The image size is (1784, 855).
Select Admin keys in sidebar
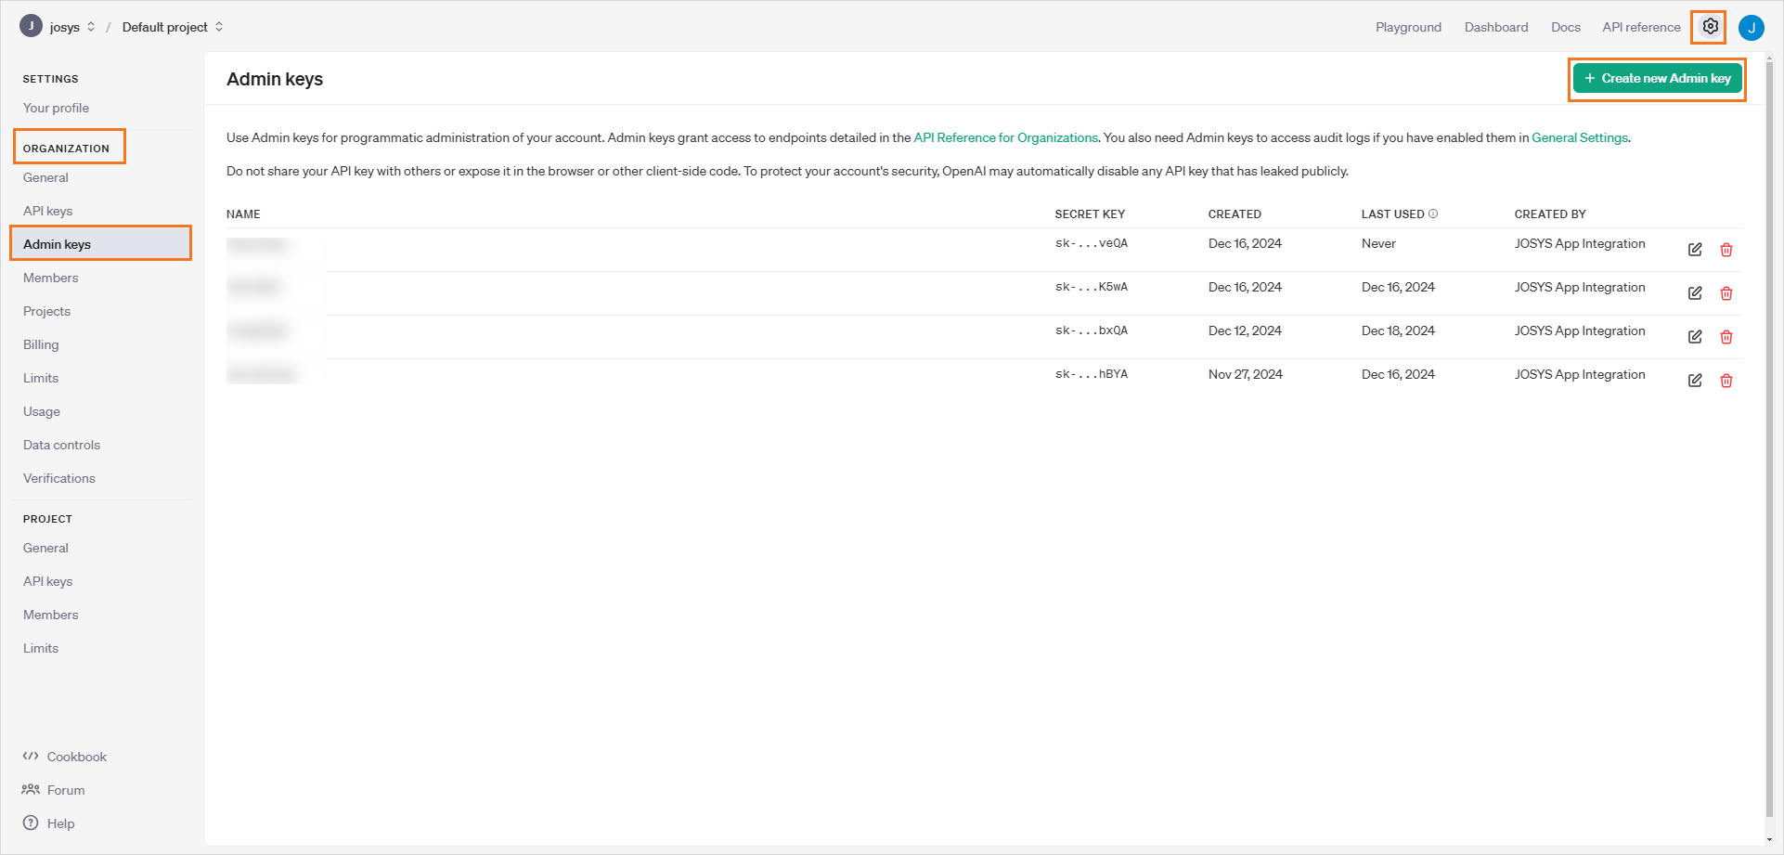[100, 244]
